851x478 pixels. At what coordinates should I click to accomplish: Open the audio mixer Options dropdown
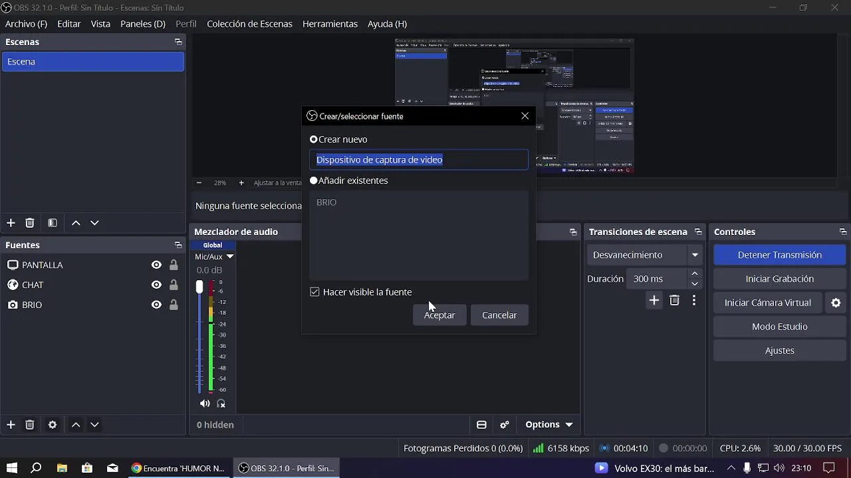pos(549,425)
